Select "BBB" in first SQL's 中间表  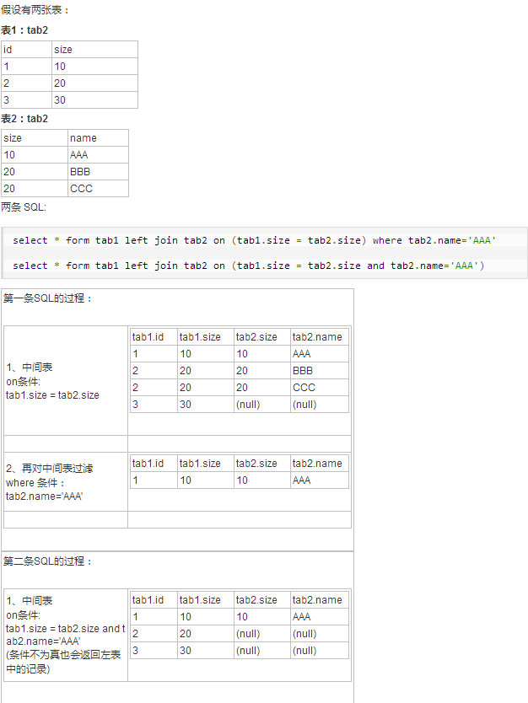(x=320, y=371)
